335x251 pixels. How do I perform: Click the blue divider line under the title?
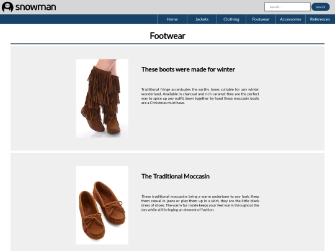pyautogui.click(x=167, y=44)
